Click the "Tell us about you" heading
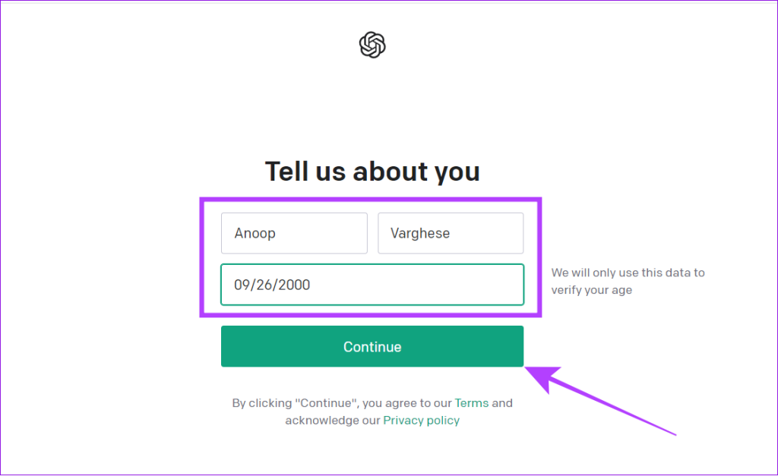Image resolution: width=778 pixels, height=476 pixels. tap(372, 172)
